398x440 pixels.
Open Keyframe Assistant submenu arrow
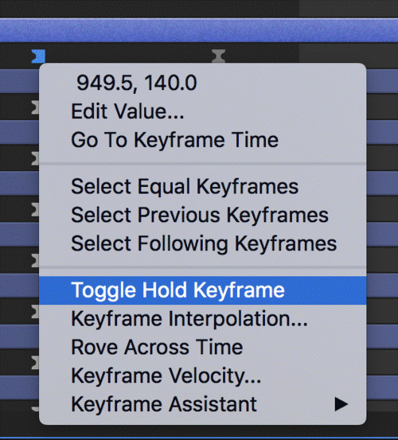point(341,405)
